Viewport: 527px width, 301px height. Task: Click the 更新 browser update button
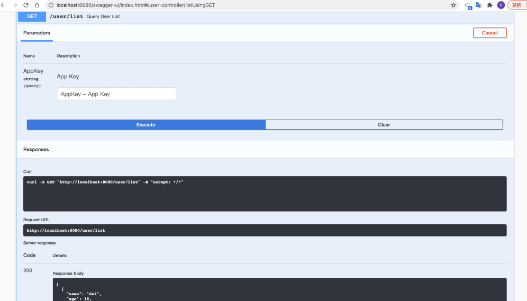(516, 5)
